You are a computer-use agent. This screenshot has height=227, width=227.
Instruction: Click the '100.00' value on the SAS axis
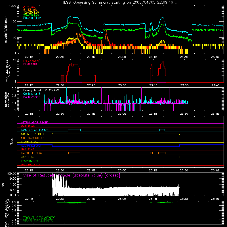click(11, 173)
